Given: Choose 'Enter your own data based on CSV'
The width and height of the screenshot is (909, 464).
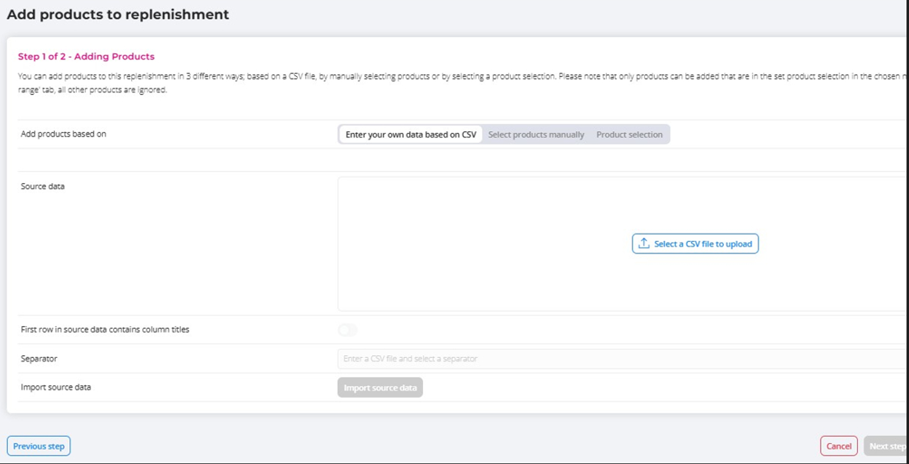Looking at the screenshot, I should tap(410, 135).
